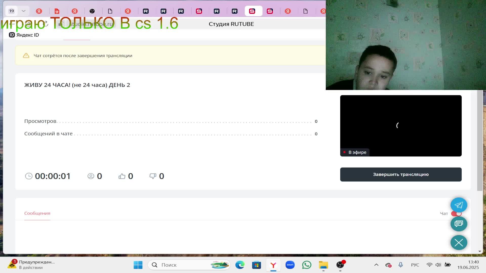Click the OneDrive sync error tray icon
This screenshot has width=486, height=273.
tap(388, 265)
